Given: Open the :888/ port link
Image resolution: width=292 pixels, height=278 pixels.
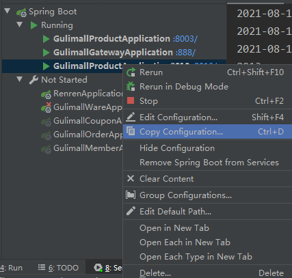Looking at the screenshot, I should pyautogui.click(x=185, y=53).
